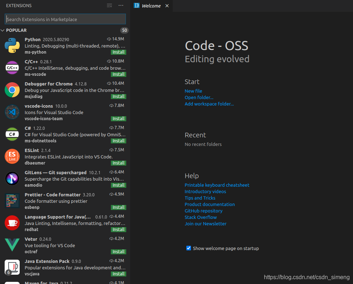Screen dimensions: 353x284
Task: Click the 'No recent folders' text
Action: [x=203, y=145]
